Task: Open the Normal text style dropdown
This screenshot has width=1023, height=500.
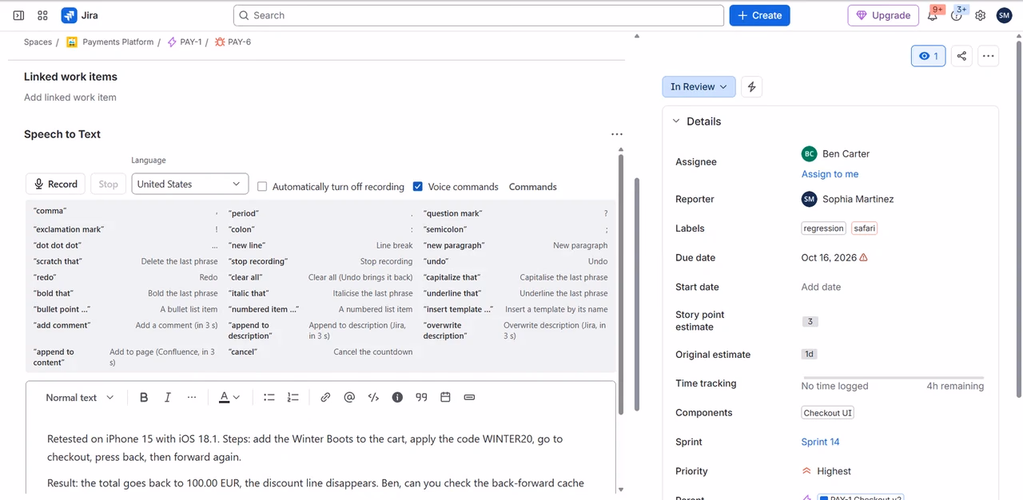Action: click(x=79, y=397)
